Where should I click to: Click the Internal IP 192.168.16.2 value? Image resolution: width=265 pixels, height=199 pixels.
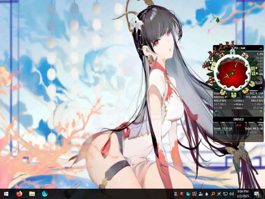pos(254,97)
